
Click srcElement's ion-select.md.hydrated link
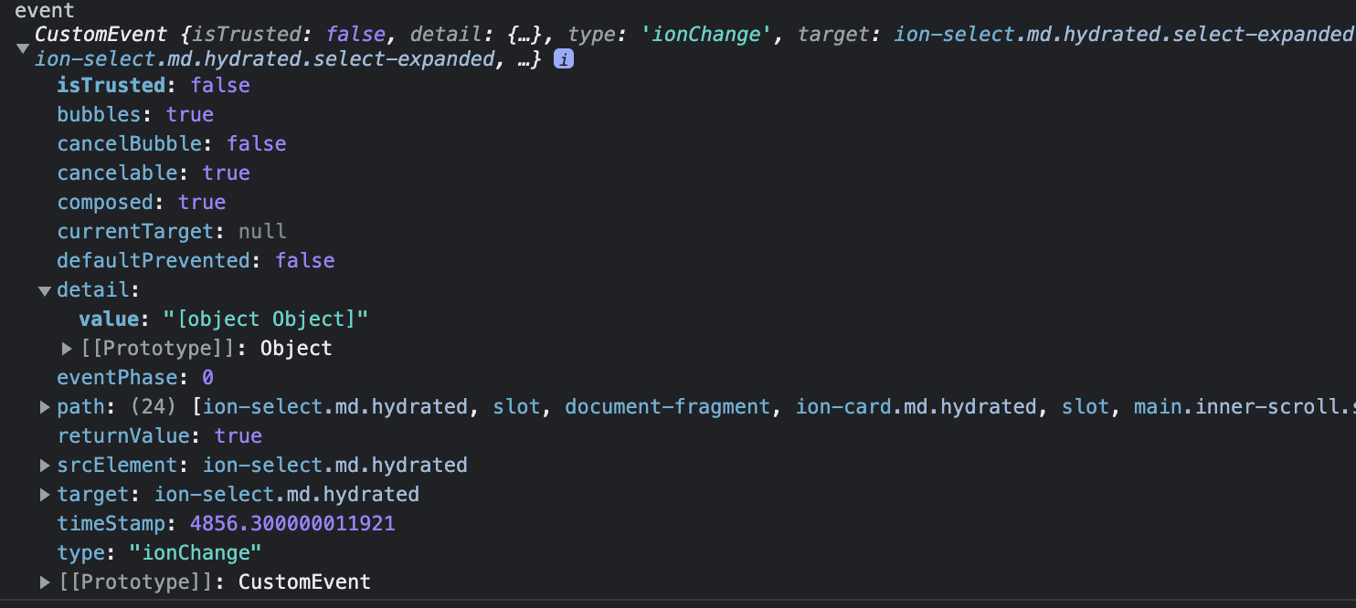(335, 466)
